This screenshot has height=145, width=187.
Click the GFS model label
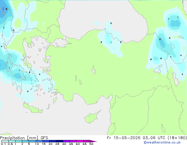point(44,138)
